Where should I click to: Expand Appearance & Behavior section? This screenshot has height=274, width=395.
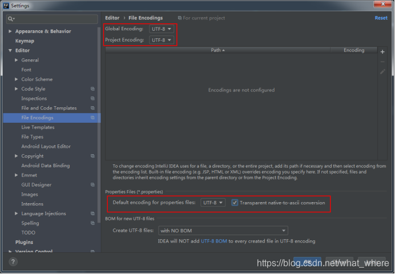(10, 31)
